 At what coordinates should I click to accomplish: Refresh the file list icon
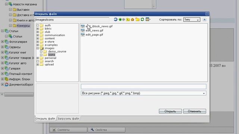(142, 19)
